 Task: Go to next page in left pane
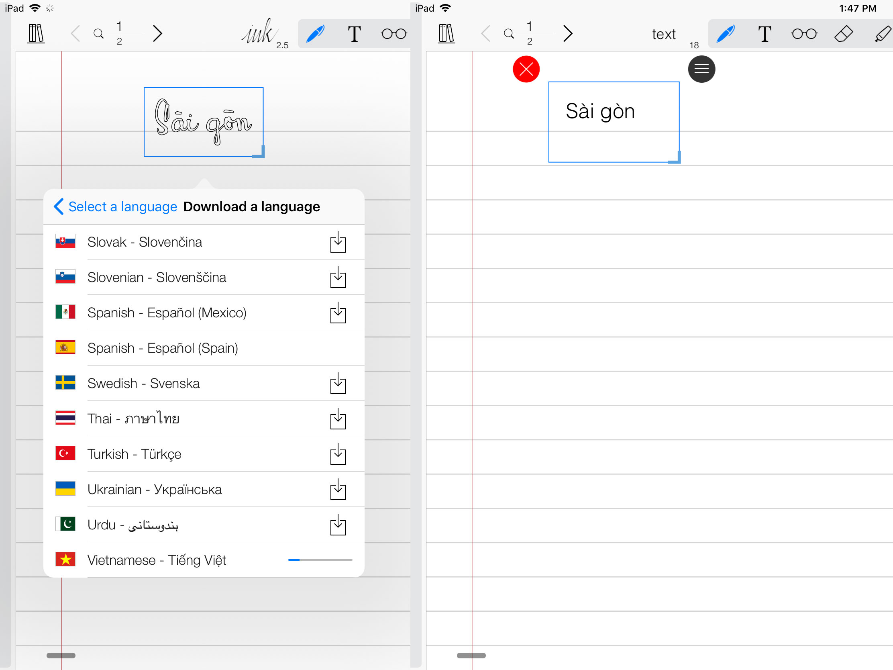pos(158,33)
